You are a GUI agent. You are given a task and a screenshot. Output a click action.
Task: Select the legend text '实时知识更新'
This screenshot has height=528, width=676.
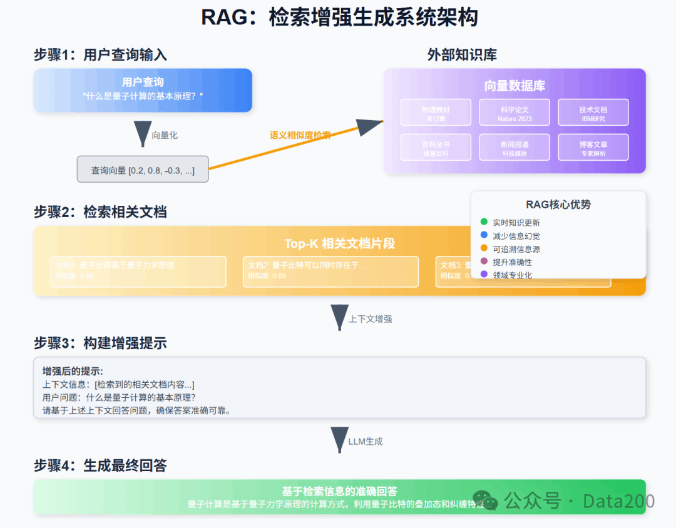pyautogui.click(x=516, y=223)
